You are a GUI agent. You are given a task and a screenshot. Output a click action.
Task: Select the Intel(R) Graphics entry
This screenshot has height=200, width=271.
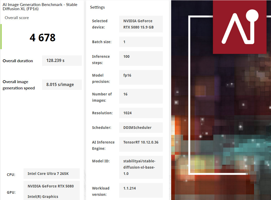coord(43,197)
